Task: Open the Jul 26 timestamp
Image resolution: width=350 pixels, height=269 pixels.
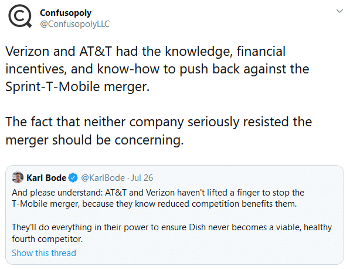Action: coord(142,178)
